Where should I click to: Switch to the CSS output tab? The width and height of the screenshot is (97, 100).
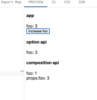point(67,2)
